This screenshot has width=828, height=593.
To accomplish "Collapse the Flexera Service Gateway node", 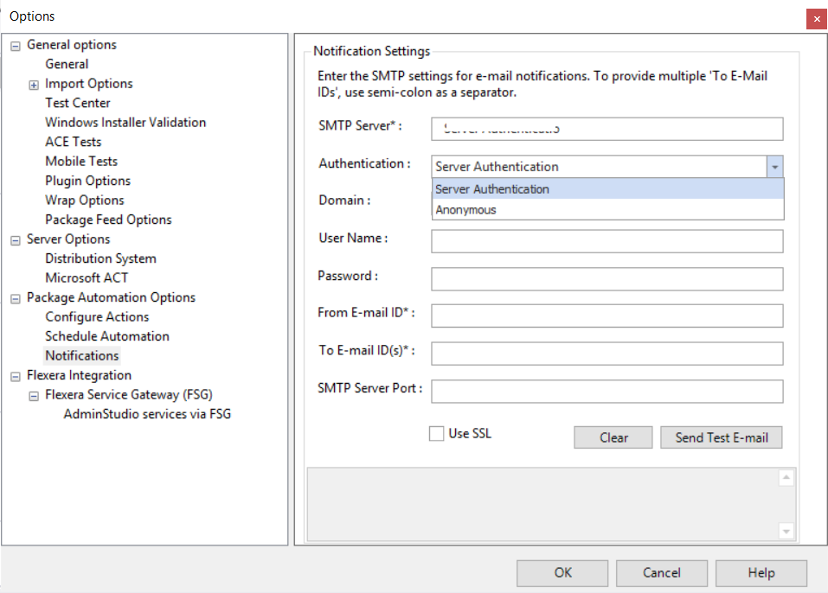I will click(34, 396).
